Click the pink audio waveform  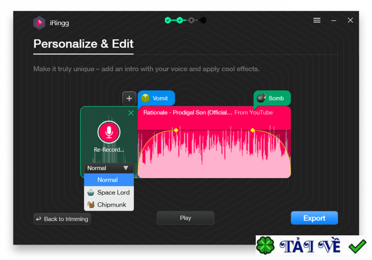(x=214, y=152)
